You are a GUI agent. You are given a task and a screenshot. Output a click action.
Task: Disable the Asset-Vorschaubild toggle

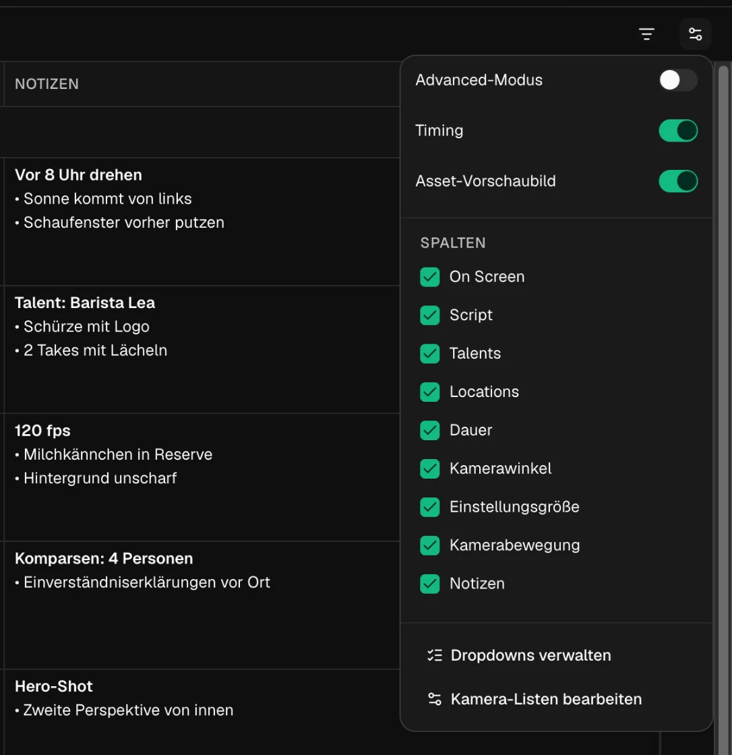(x=678, y=181)
